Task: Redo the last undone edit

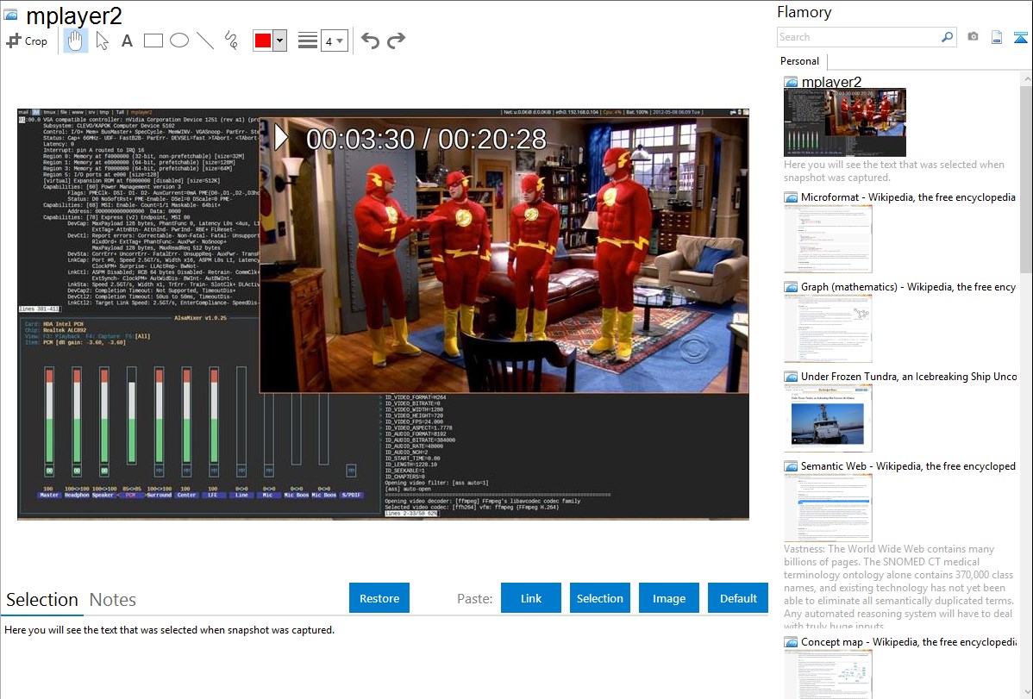Action: tap(396, 41)
